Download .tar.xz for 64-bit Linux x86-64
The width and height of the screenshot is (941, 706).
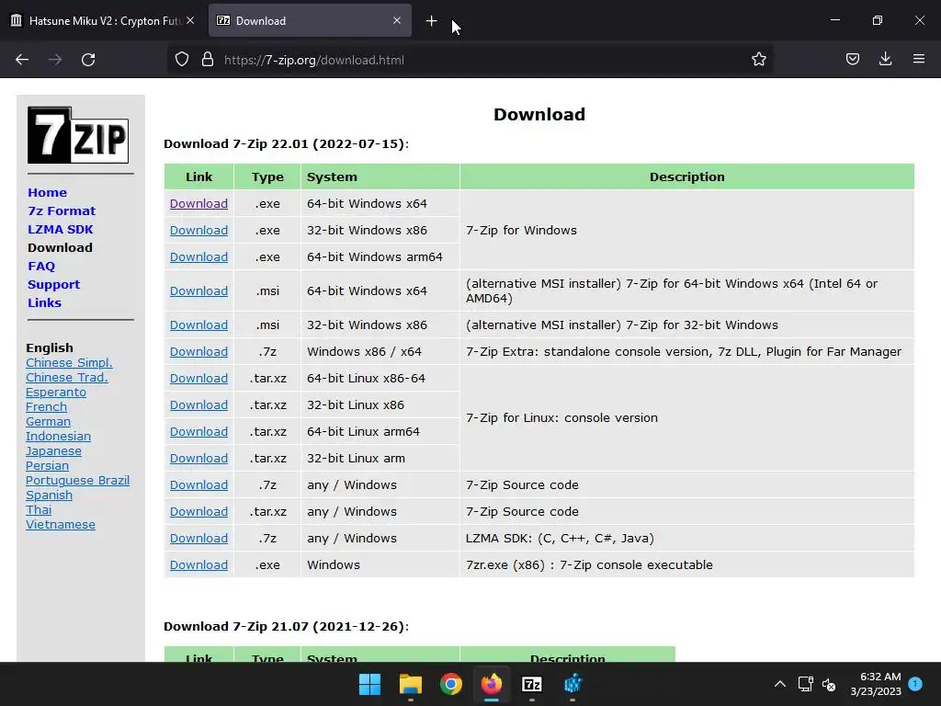(x=198, y=378)
